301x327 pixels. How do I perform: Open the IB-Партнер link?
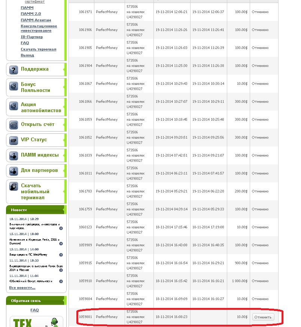coord(32,37)
